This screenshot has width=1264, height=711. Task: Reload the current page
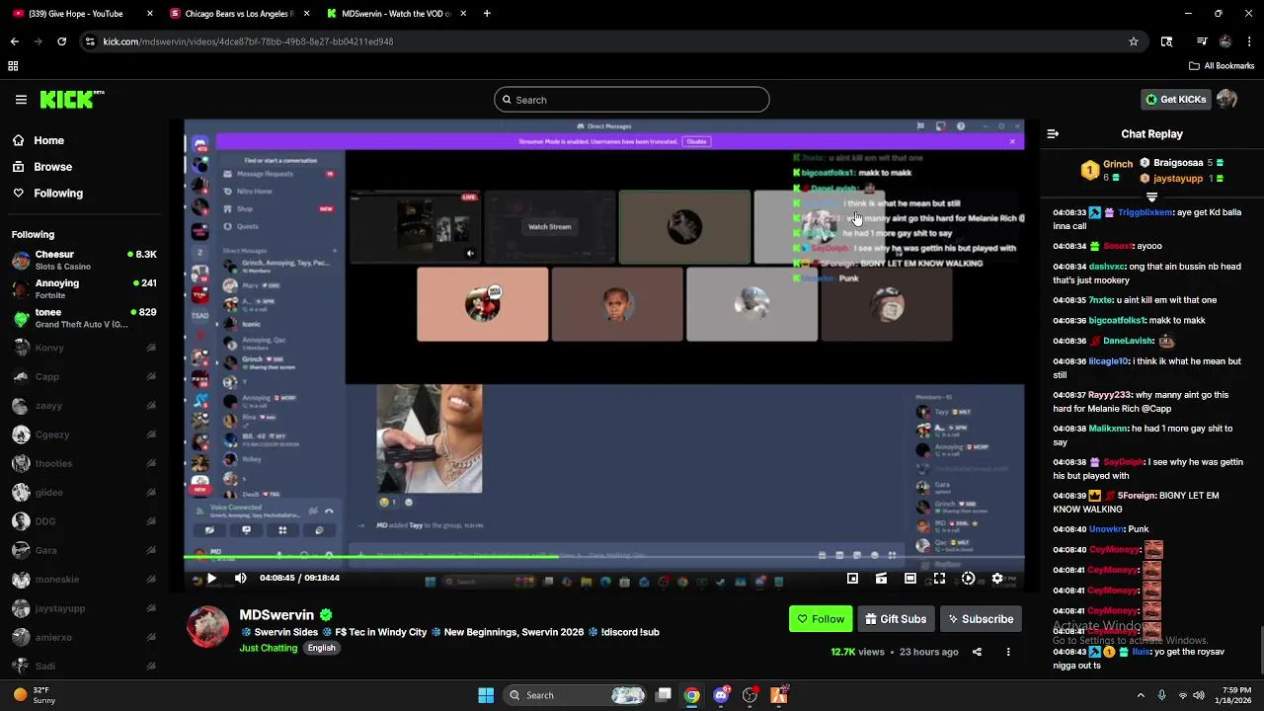(61, 41)
